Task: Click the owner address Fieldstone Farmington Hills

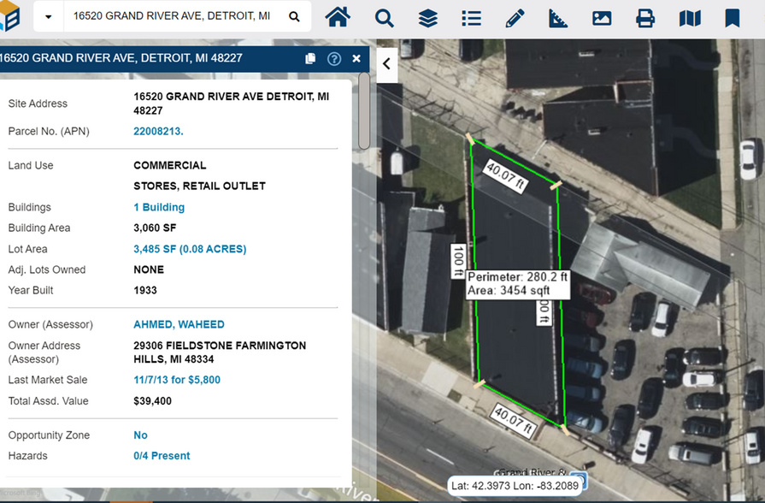Action: 220,352
